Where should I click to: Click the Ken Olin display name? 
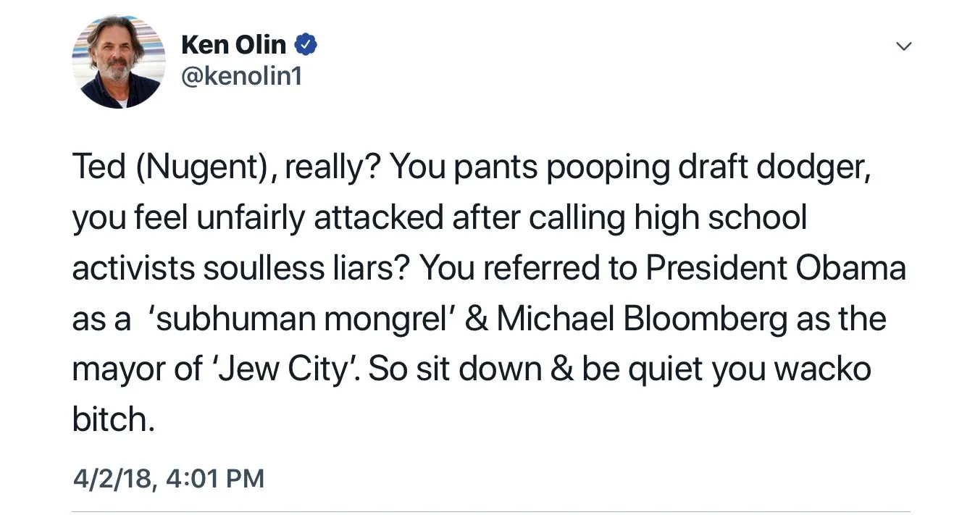[x=233, y=45]
